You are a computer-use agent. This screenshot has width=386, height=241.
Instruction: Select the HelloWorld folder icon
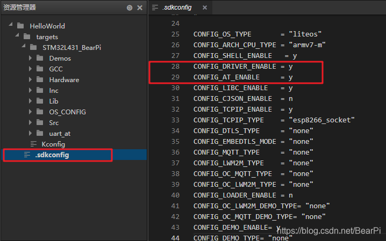tap(20, 26)
